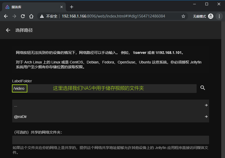Image resolution: width=225 pixels, height=158 pixels.
Task: Click the back arrow beside 选择路径
Action: point(8,30)
